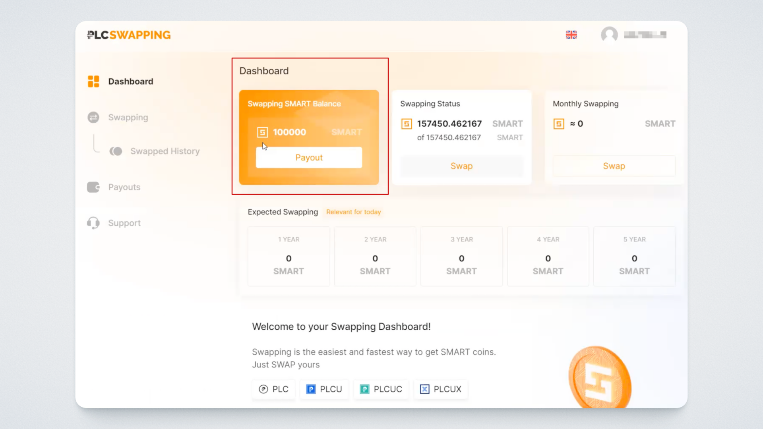Click the Support headset icon
The width and height of the screenshot is (763, 429).
93,223
